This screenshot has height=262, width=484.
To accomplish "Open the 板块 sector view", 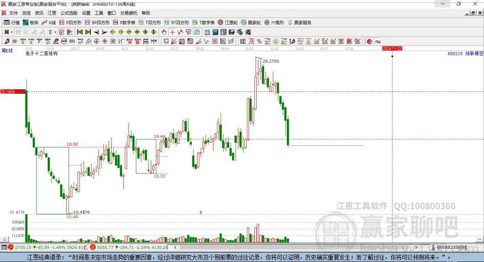I will pos(30,23).
